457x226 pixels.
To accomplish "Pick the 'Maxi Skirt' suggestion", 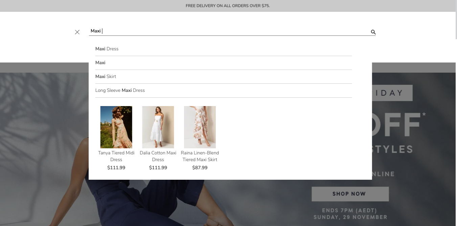I will (224, 77).
